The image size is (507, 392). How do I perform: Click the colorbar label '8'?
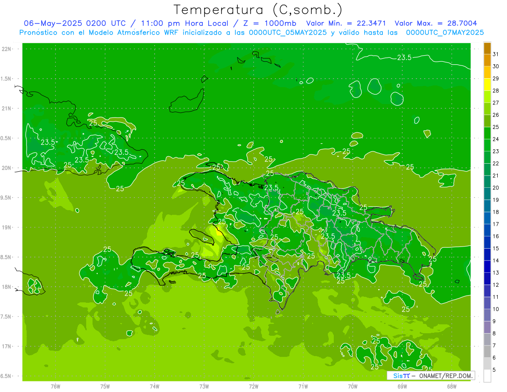point(494,334)
